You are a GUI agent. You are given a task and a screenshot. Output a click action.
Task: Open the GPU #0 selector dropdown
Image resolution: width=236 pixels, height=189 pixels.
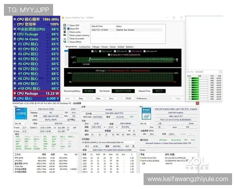point(146,123)
